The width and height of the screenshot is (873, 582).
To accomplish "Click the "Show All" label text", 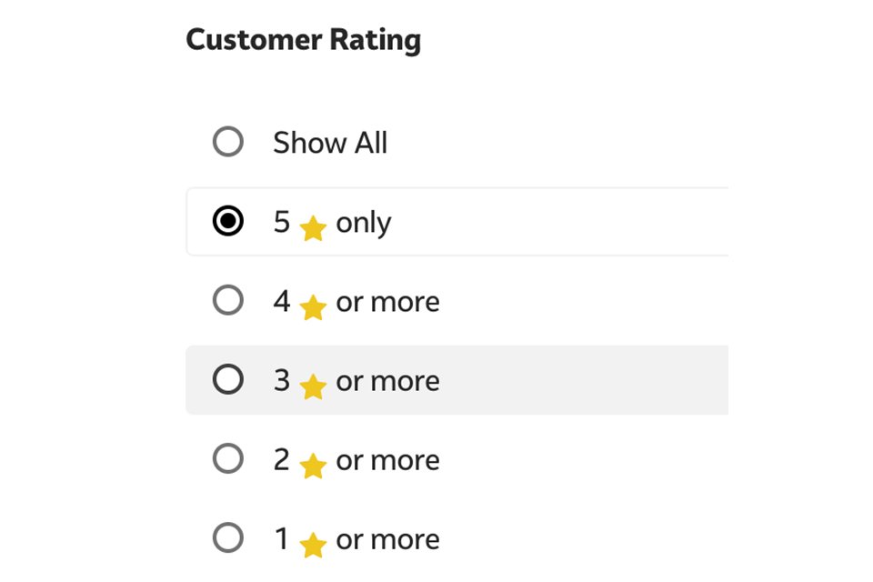I will point(330,142).
